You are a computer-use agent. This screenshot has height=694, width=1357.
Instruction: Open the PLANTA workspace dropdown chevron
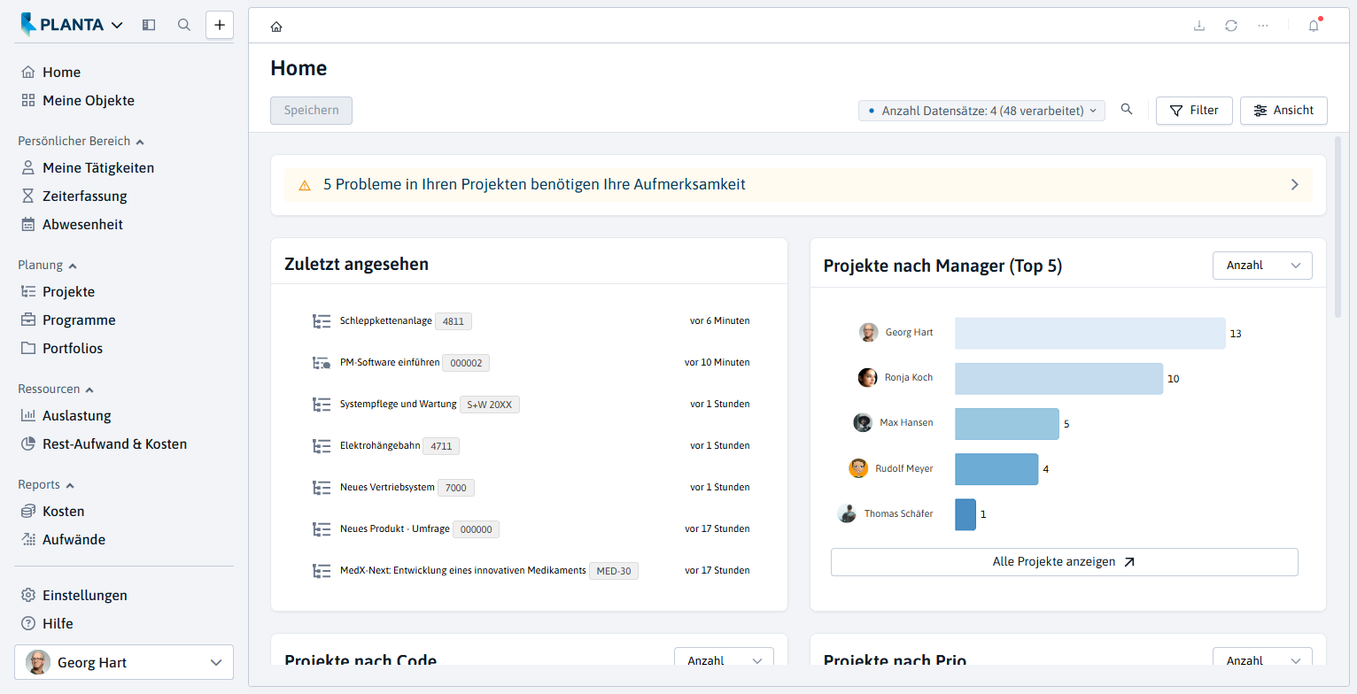pyautogui.click(x=117, y=25)
